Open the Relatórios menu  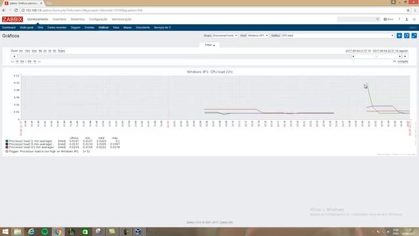77,19
